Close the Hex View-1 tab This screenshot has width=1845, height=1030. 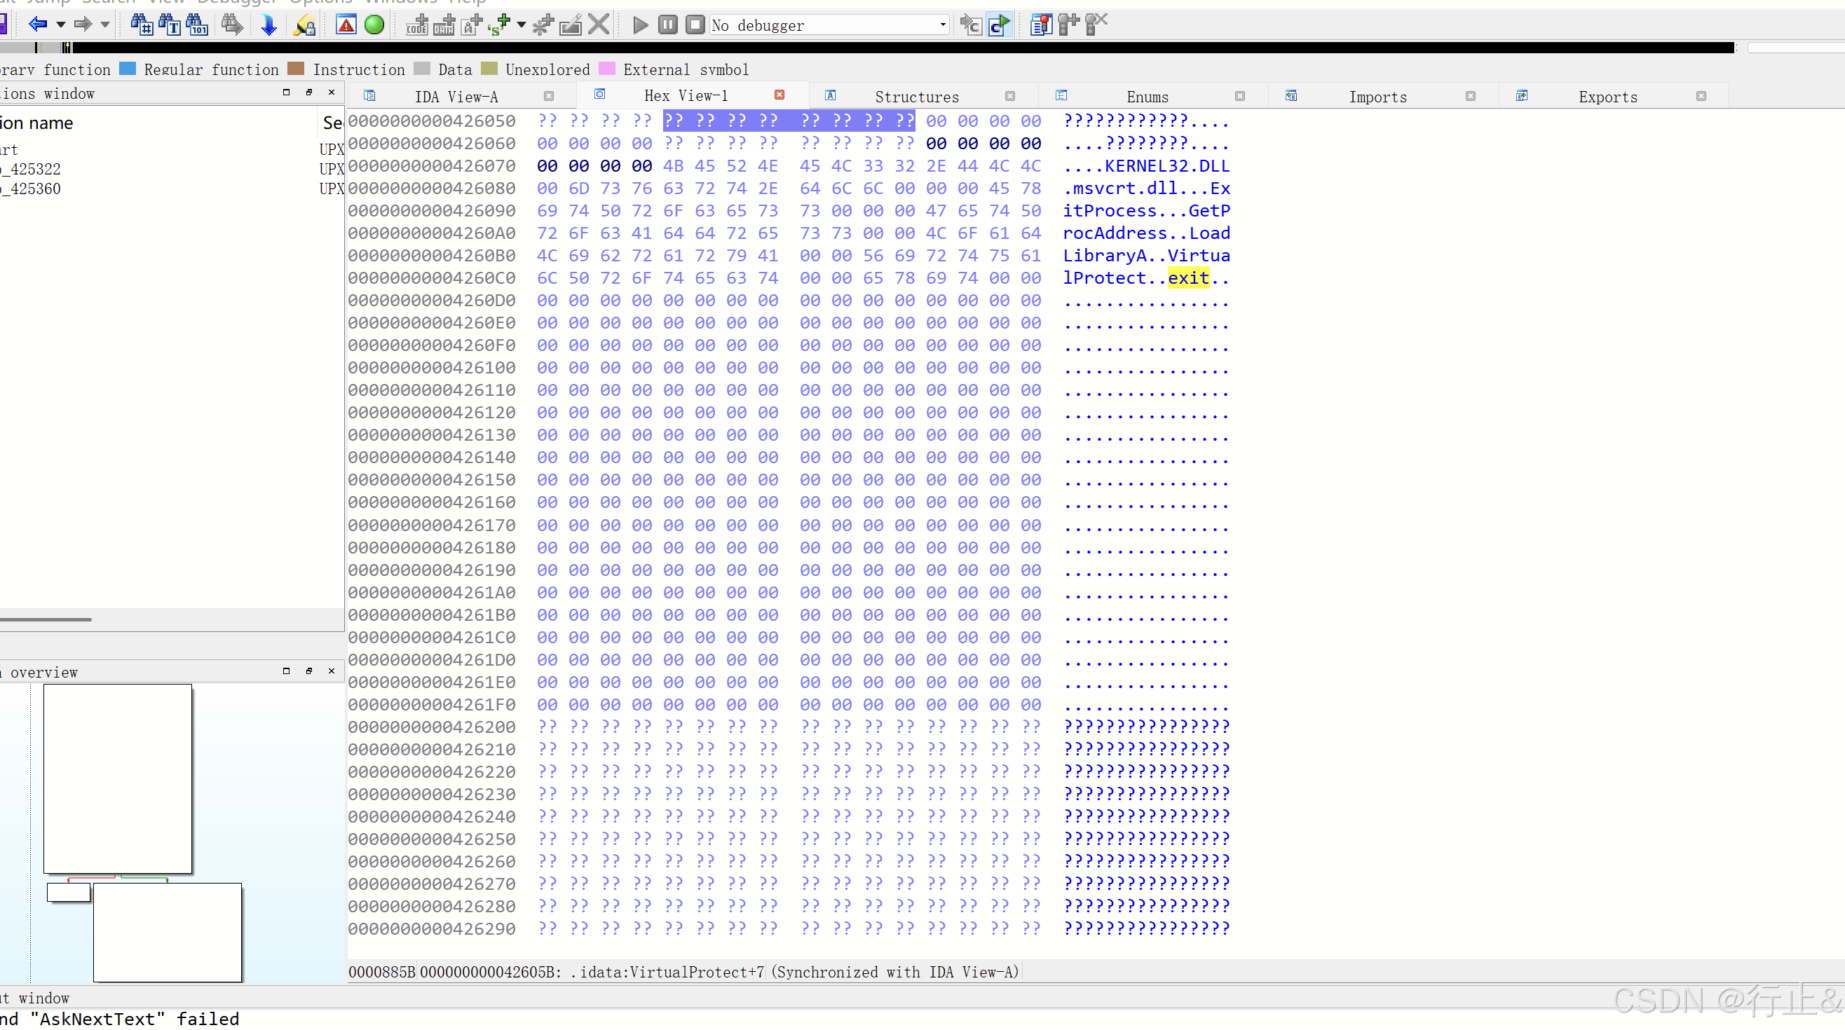coord(779,95)
